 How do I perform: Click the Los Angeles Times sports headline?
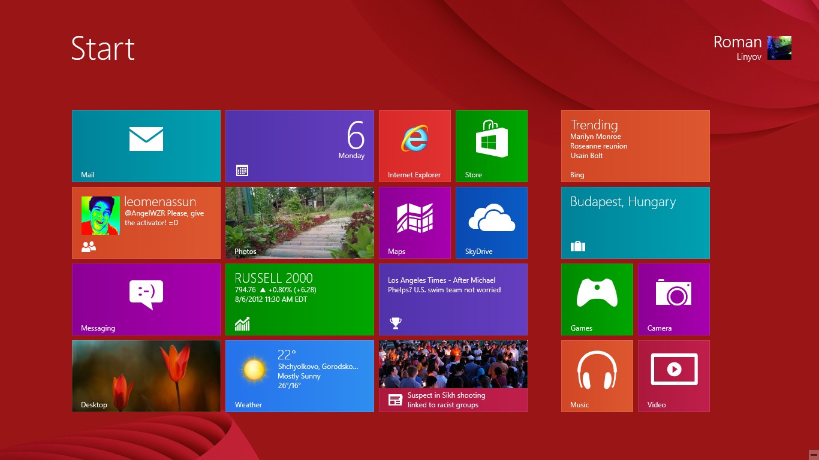444,285
